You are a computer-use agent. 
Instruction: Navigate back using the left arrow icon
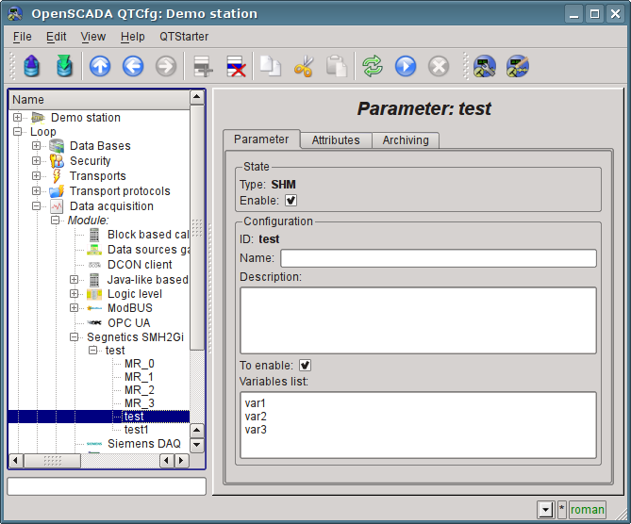(x=133, y=66)
